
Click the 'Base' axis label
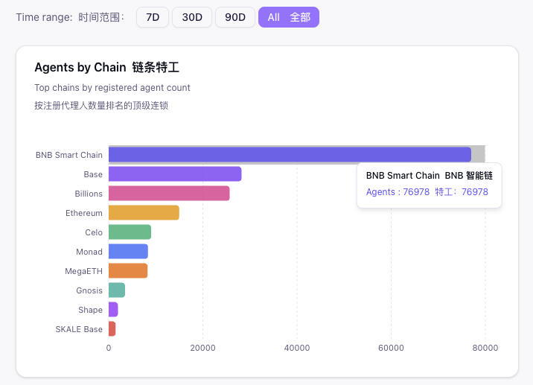pyautogui.click(x=93, y=174)
